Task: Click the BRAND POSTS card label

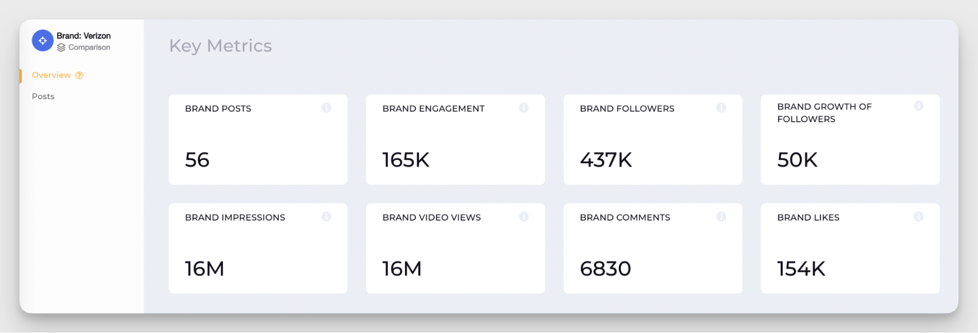Action: (218, 109)
